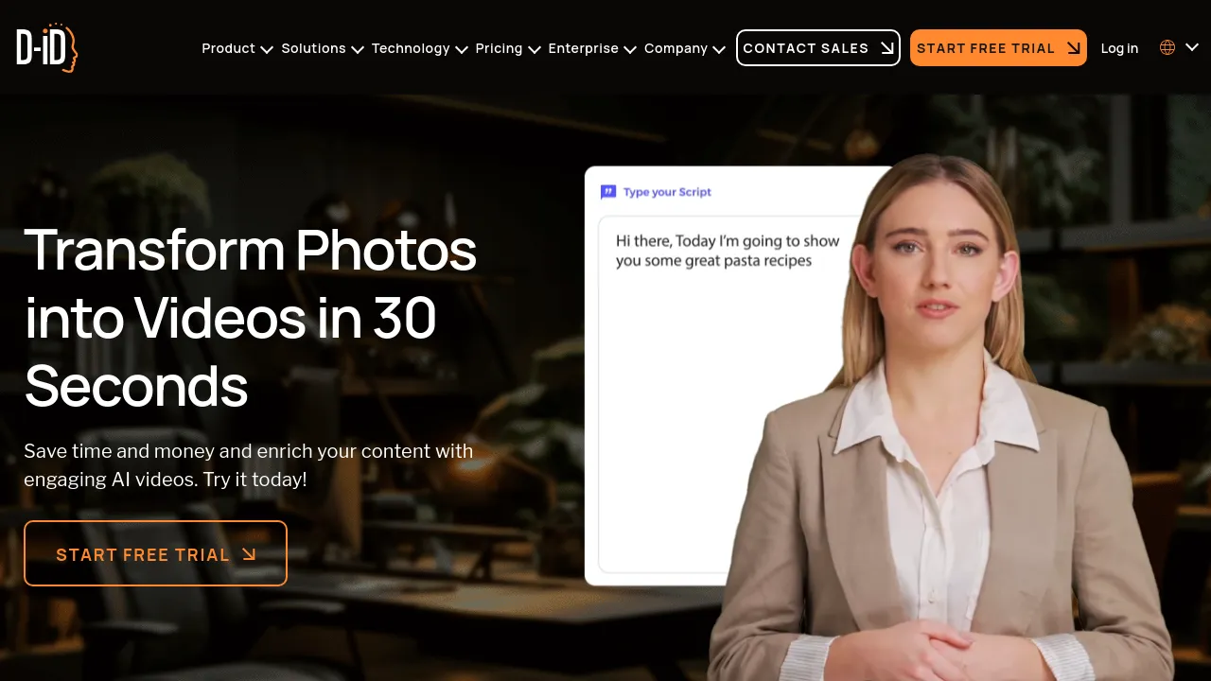1211x681 pixels.
Task: Click the Save time and money subtitle
Action: [248, 464]
